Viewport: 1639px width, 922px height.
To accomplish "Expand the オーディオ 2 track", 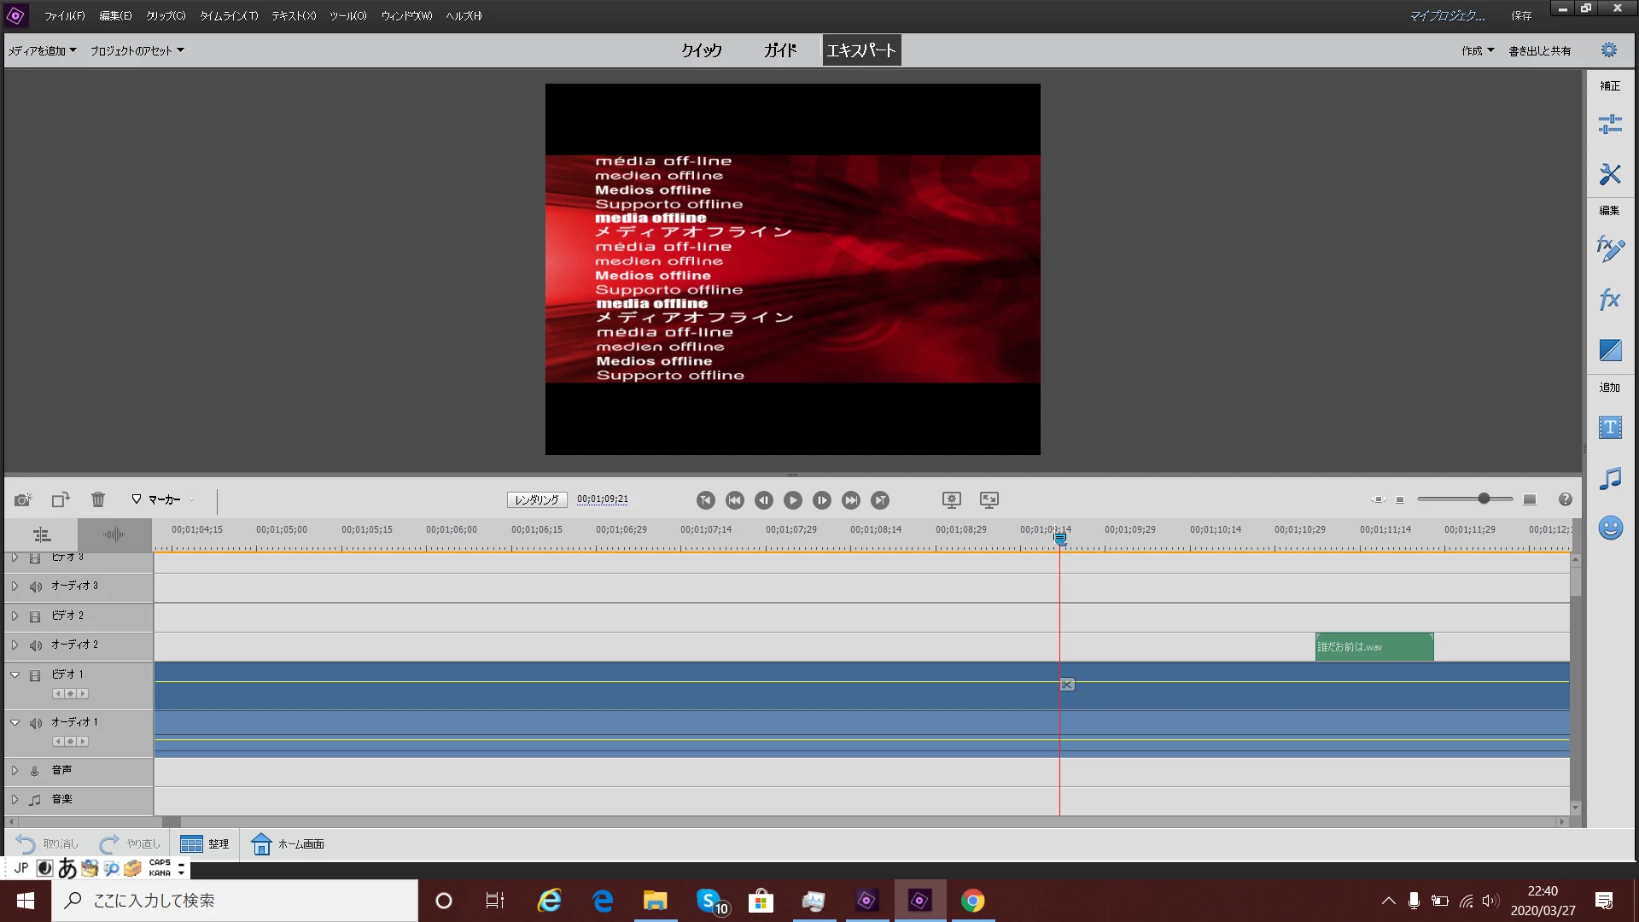I will [x=15, y=645].
